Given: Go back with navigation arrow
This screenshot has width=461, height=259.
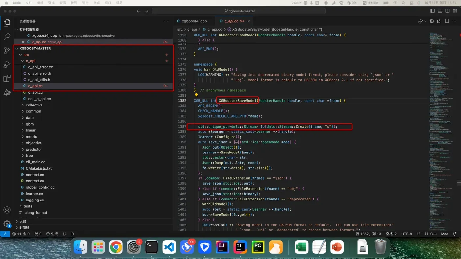Looking at the screenshot, I should click(139, 11).
